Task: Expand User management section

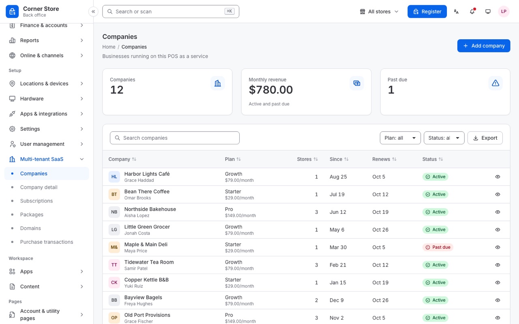Action: click(x=47, y=144)
